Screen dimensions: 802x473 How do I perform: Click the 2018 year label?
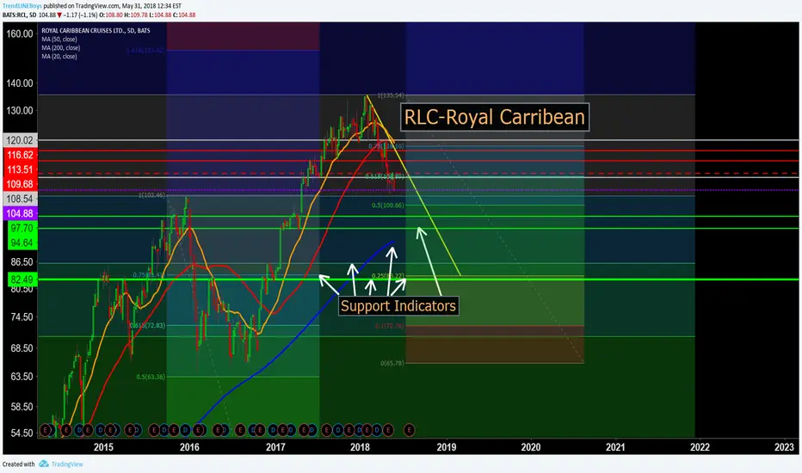point(360,447)
